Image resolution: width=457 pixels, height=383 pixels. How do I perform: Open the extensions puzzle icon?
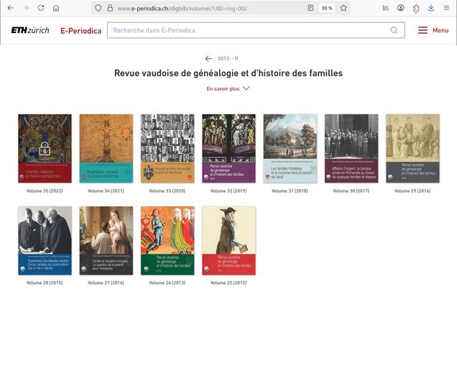416,8
